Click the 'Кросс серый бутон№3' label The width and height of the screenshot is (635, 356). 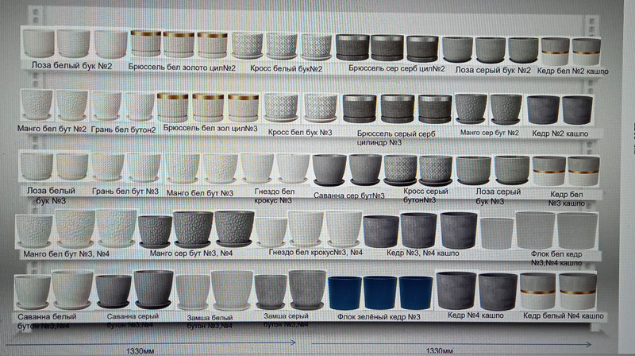point(419,195)
